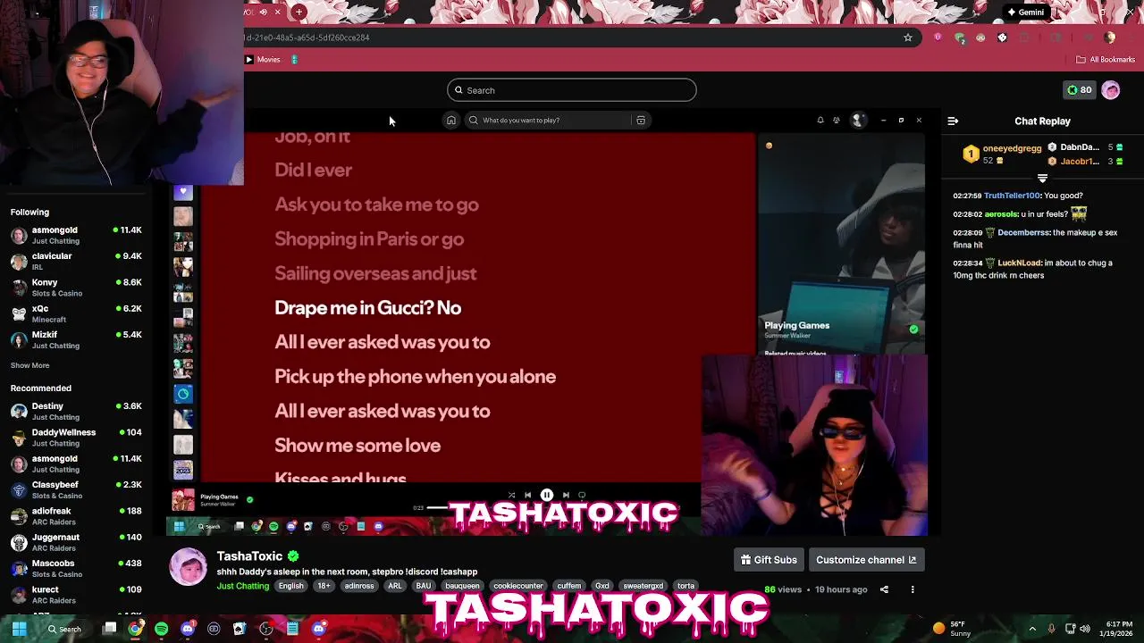Select the torta tag
The width and height of the screenshot is (1144, 643).
[686, 586]
